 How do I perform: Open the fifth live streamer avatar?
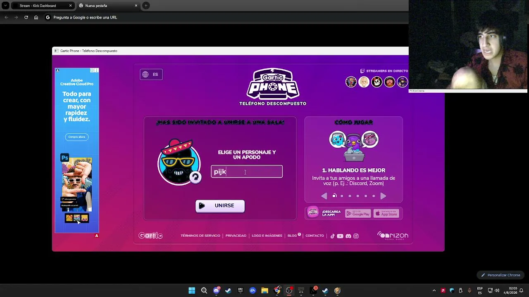click(402, 82)
